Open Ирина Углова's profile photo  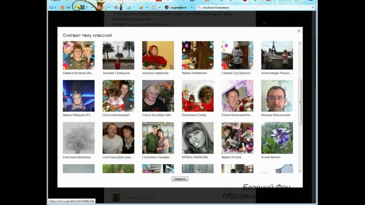click(x=237, y=138)
